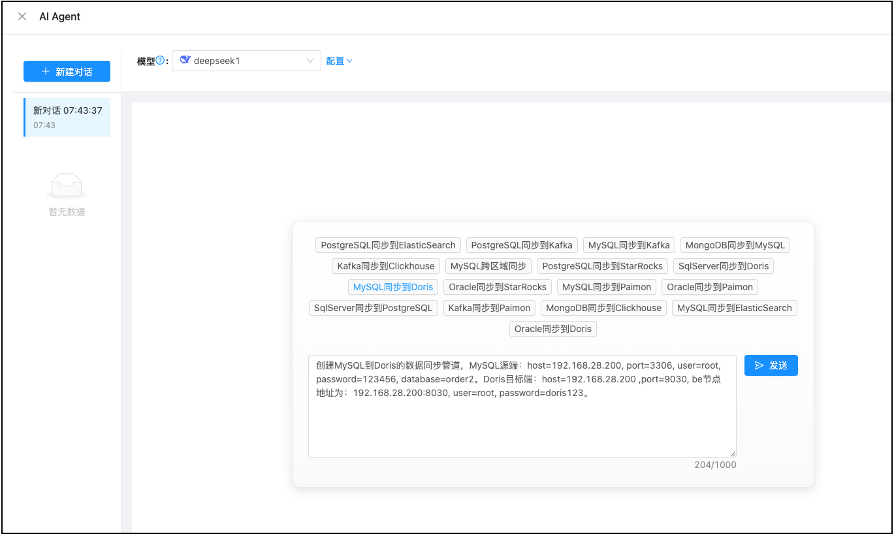Close the AI Agent panel

(x=22, y=17)
